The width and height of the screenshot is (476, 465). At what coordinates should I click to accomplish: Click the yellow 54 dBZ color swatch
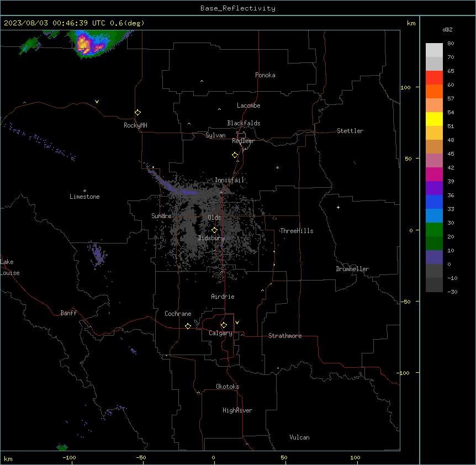(434, 119)
